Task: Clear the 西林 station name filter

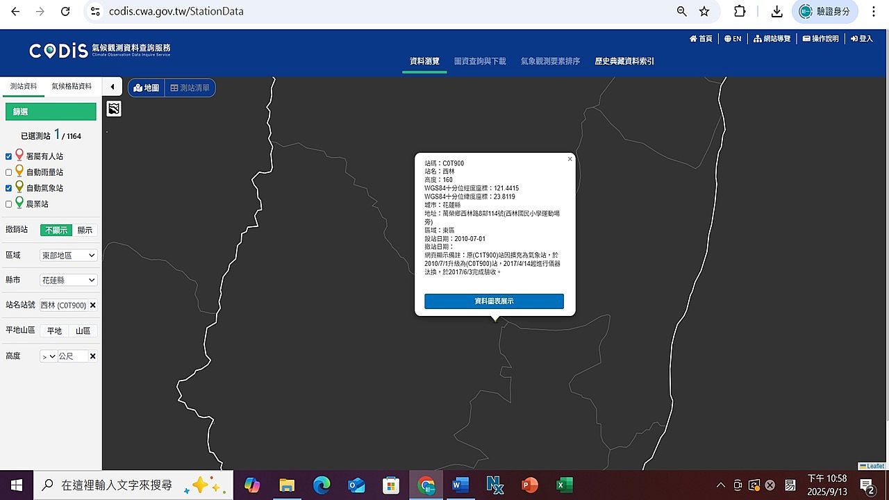Action: click(x=93, y=306)
